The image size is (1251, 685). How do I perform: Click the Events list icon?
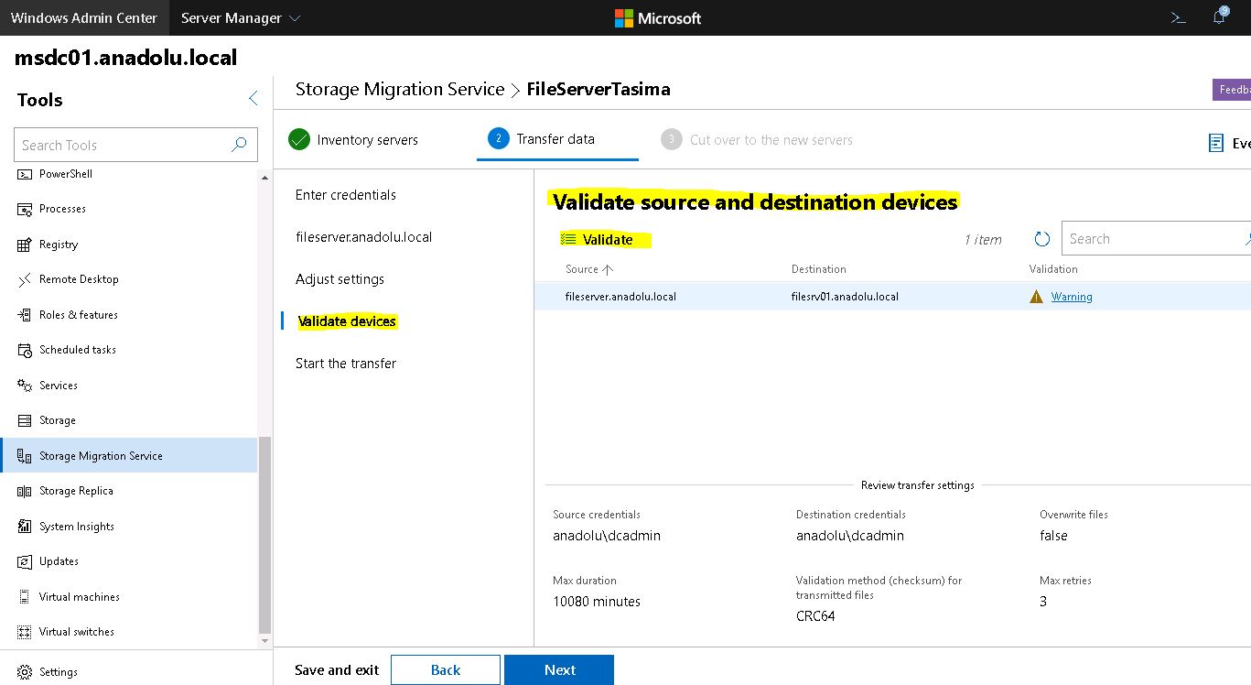(1216, 143)
